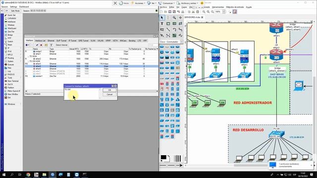Click the foreground/background color swatch in Dia
This screenshot has height=178, width=317.
pos(165,158)
